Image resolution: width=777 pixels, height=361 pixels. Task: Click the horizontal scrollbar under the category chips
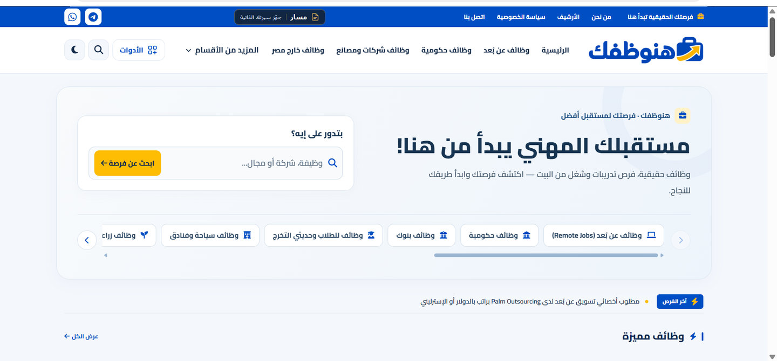pyautogui.click(x=546, y=255)
